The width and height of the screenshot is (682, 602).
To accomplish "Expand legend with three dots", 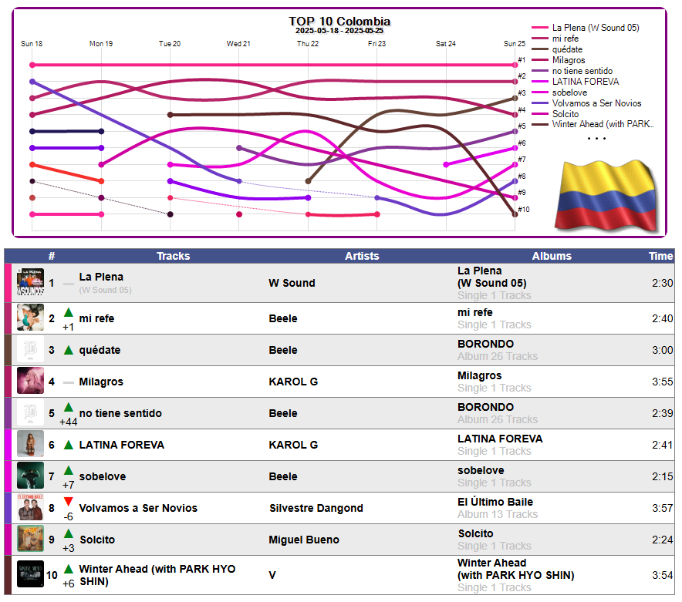I will [596, 138].
